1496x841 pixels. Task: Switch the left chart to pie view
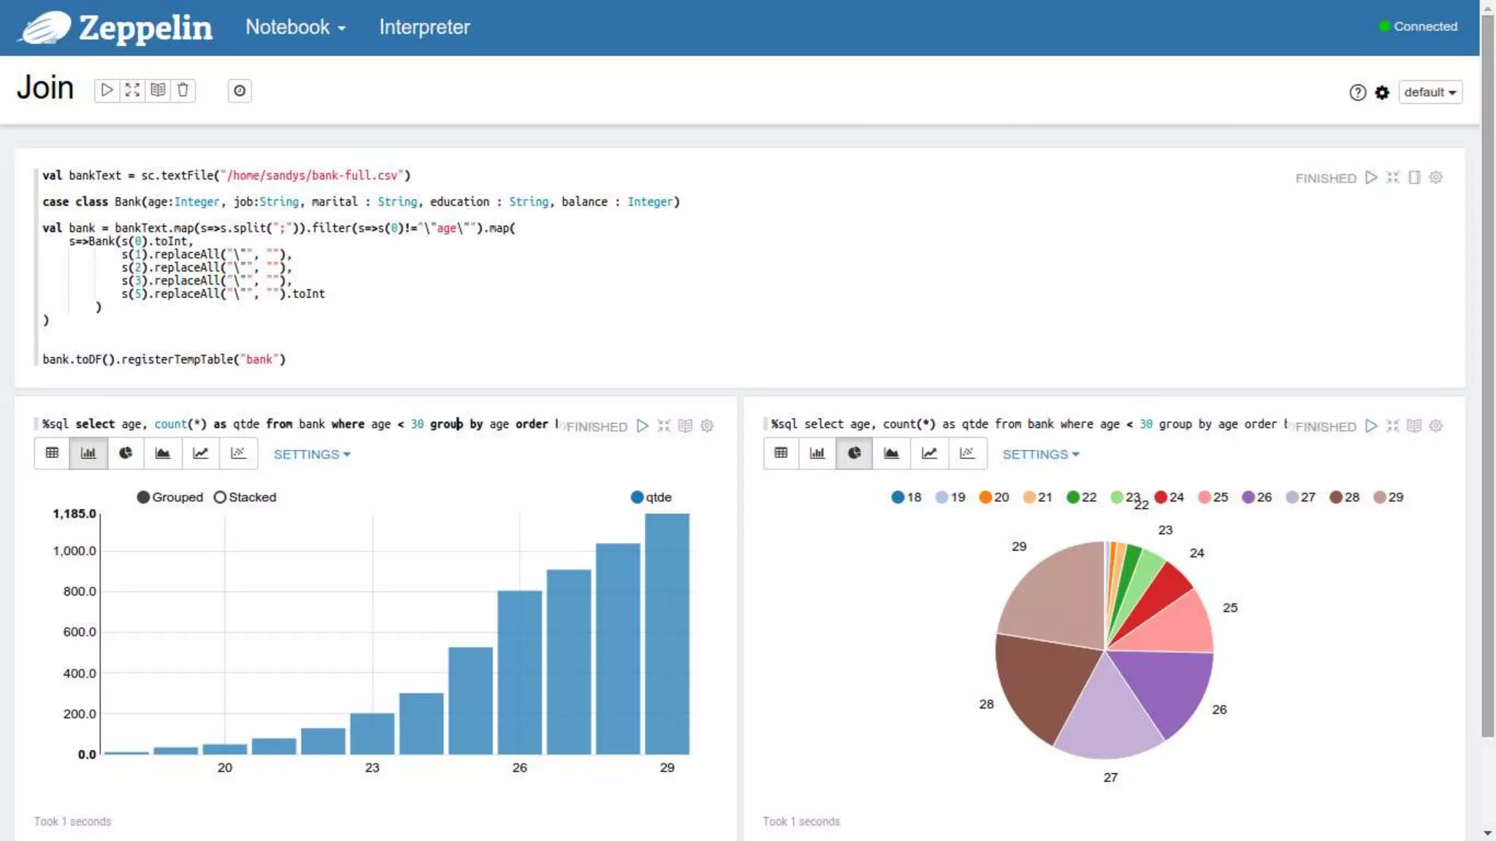click(x=126, y=453)
